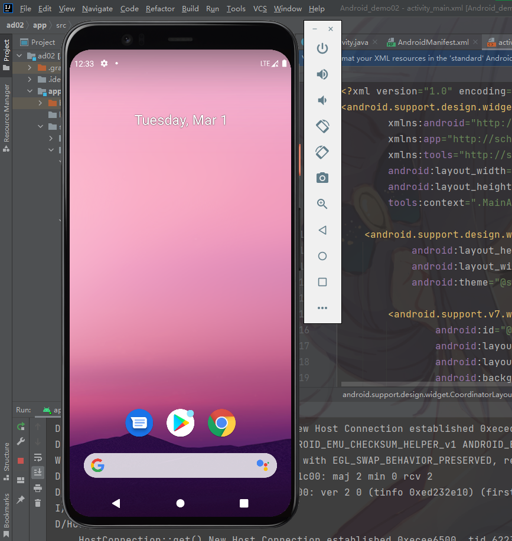
Task: Click the triangle Back button in the emulator toolbar
Action: click(322, 230)
